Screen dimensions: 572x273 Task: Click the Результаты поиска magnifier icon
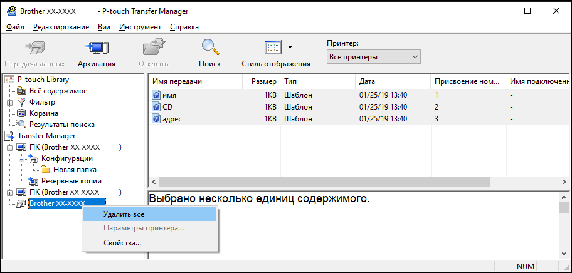[x=22, y=125]
